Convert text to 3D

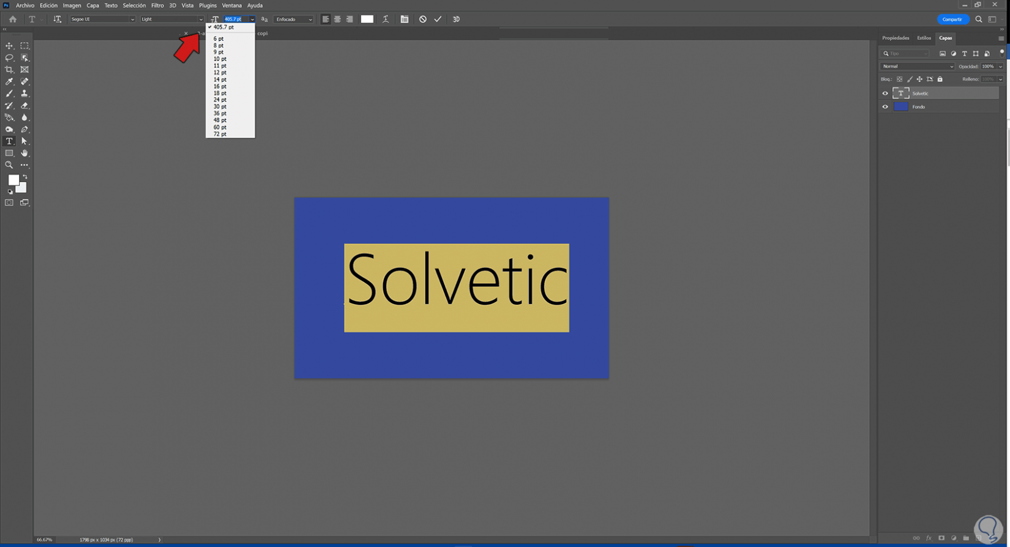tap(456, 19)
